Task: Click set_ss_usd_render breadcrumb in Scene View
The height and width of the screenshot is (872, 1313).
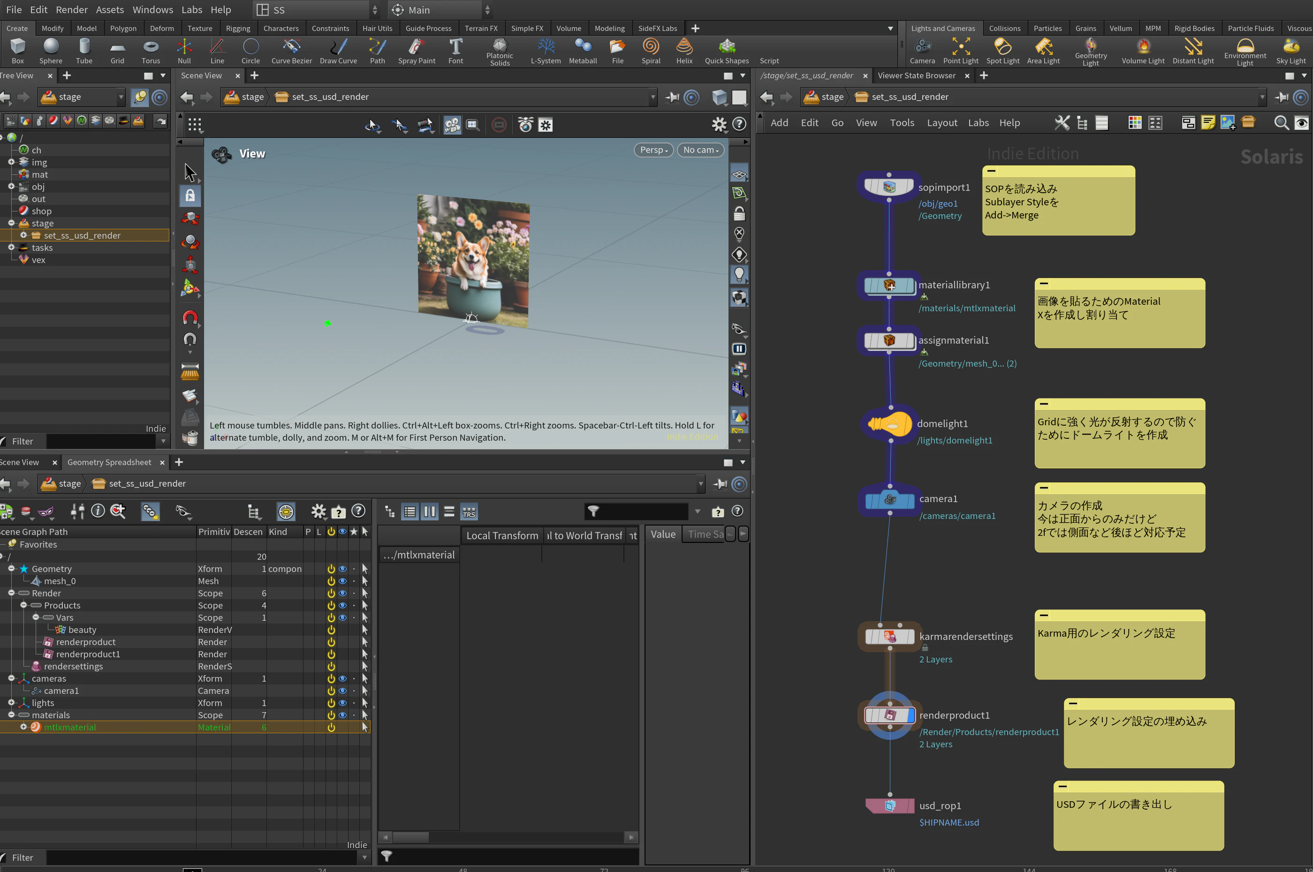Action: point(323,97)
